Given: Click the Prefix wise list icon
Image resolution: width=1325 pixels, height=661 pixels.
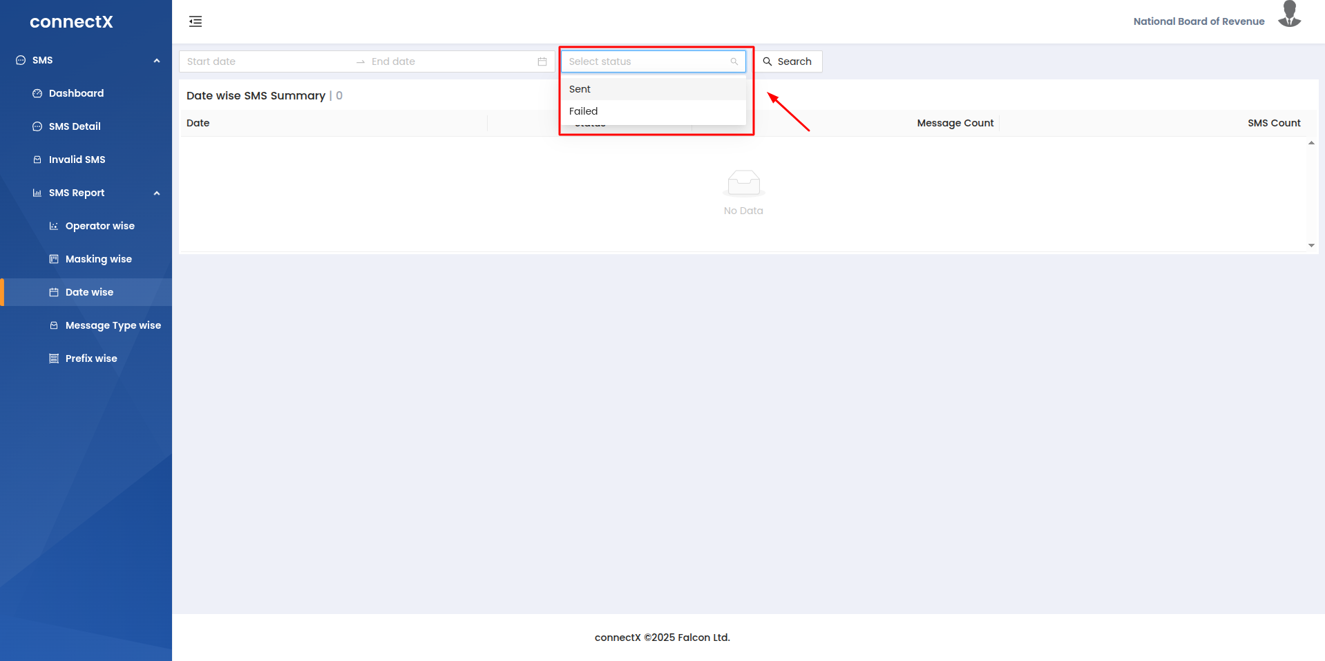Looking at the screenshot, I should coord(54,358).
